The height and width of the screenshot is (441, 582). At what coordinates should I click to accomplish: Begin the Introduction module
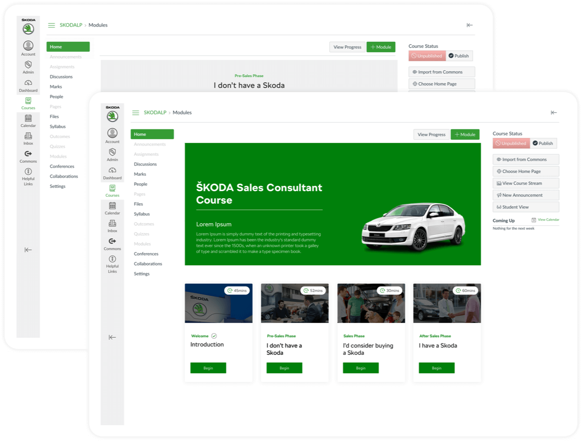point(208,368)
